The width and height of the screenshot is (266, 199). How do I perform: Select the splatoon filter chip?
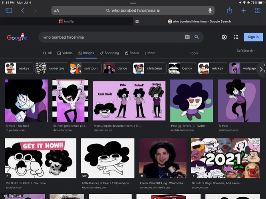coord(85,68)
